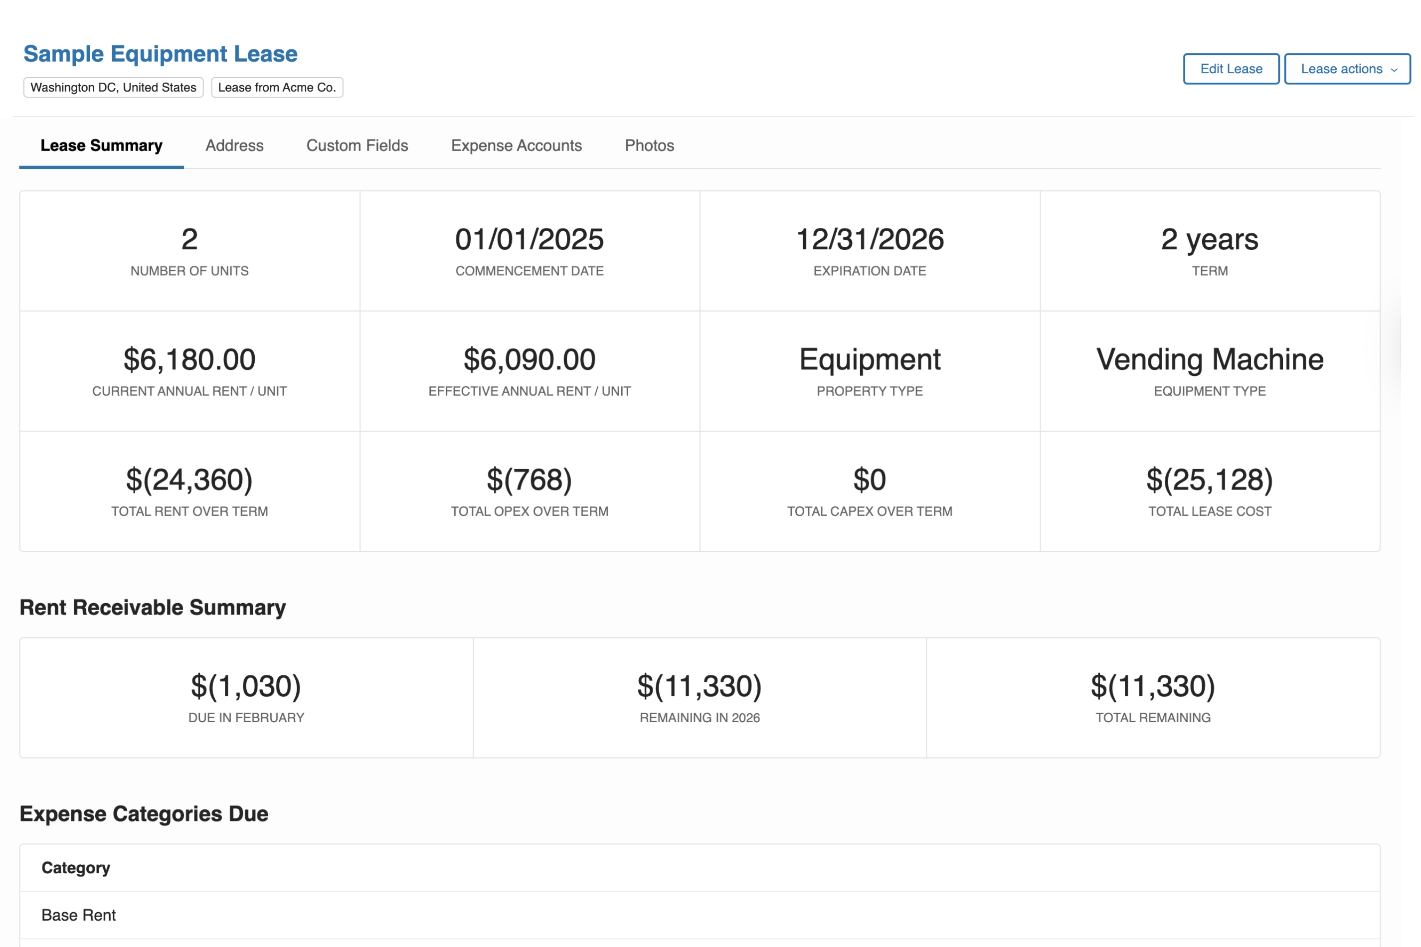Image resolution: width=1421 pixels, height=947 pixels.
Task: Select the Total Remaining value
Action: click(x=1153, y=686)
